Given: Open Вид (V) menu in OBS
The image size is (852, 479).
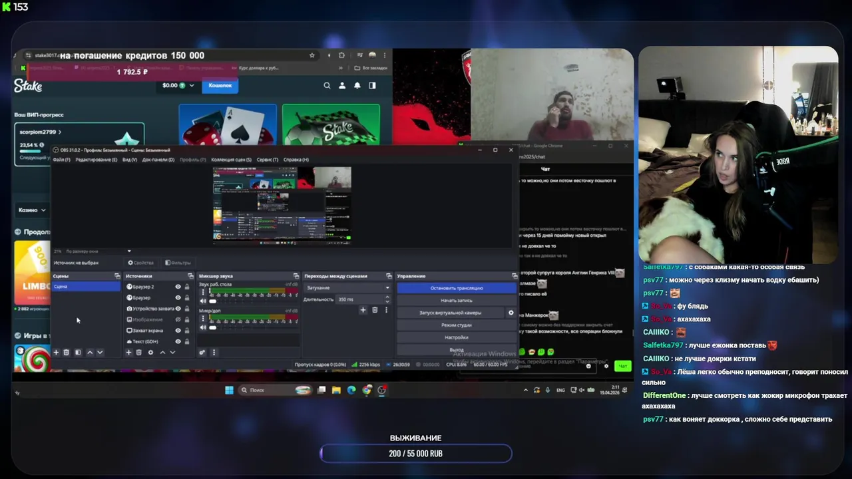Looking at the screenshot, I should pos(129,160).
